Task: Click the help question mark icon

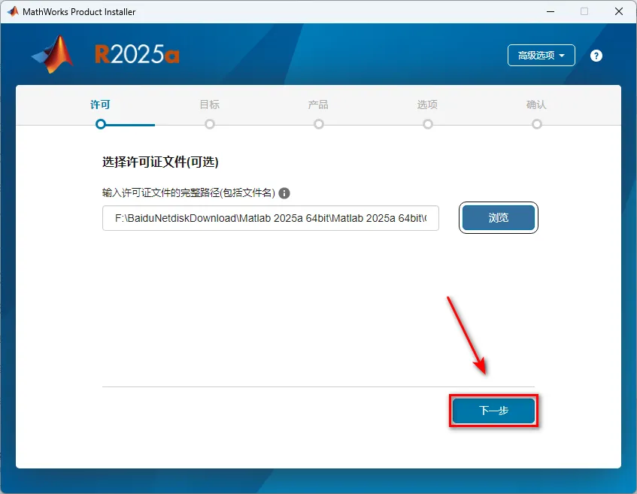Action: click(x=596, y=56)
